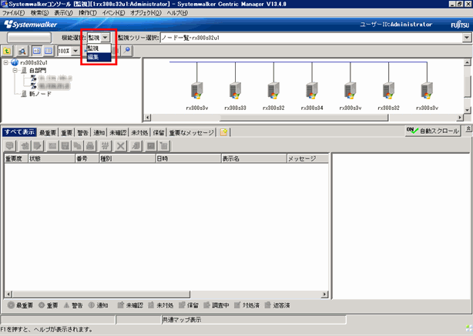This screenshot has width=473, height=336.
Task: Open the 監視ツリー選択 combo box arrow
Action: [467, 38]
